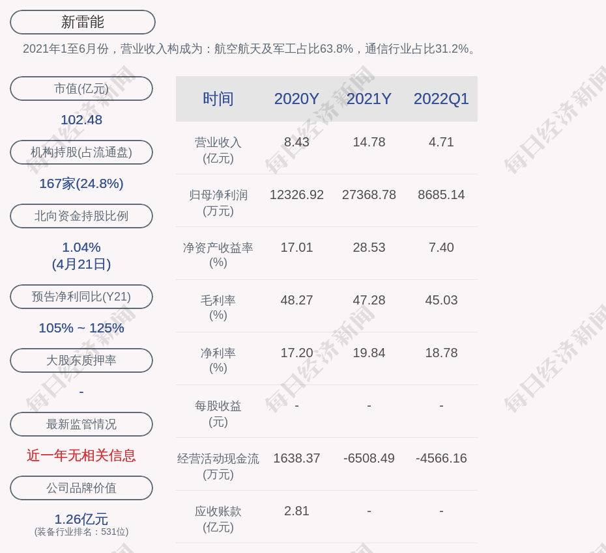Select net profit 27368.78
The image size is (606, 553).
(x=369, y=195)
